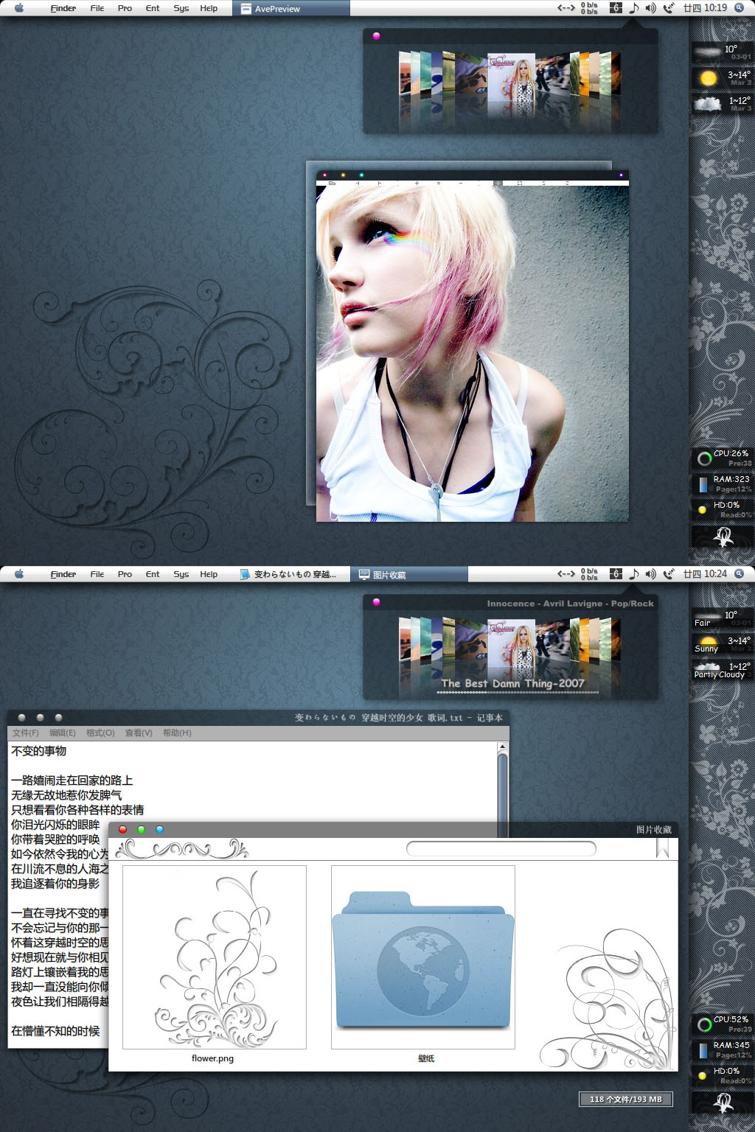Click the music note icon beside the 10:19 clock
Viewport: 755px width, 1132px height.
tap(633, 8)
